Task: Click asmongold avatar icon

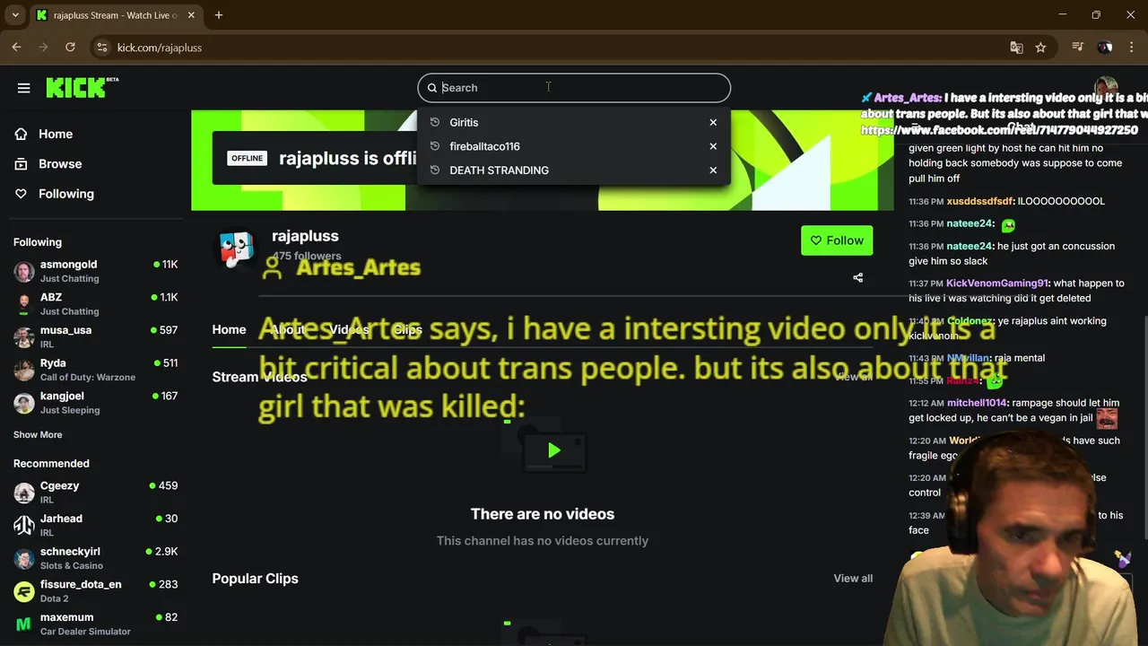Action: pos(24,271)
